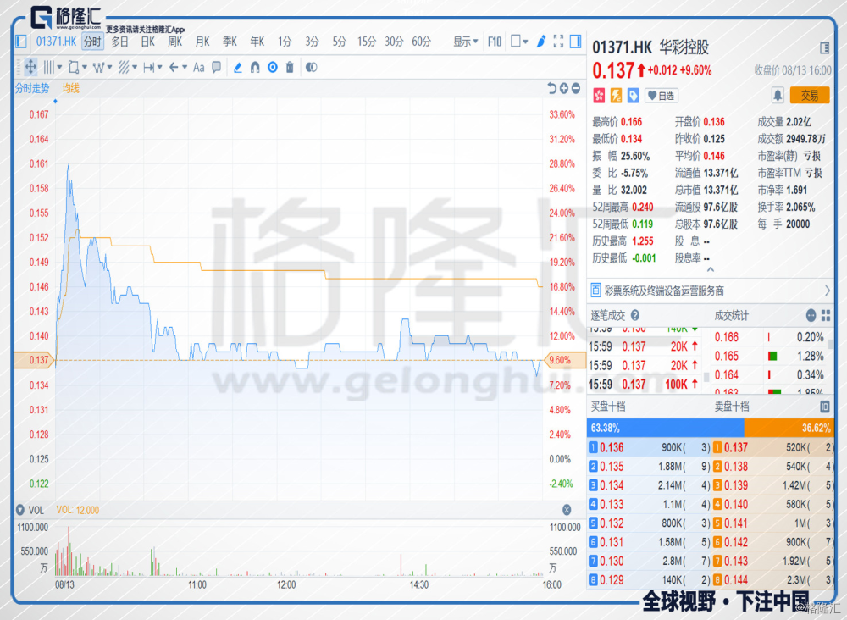Click the orange 交易 trade button
This screenshot has height=620, width=847.
pos(809,96)
